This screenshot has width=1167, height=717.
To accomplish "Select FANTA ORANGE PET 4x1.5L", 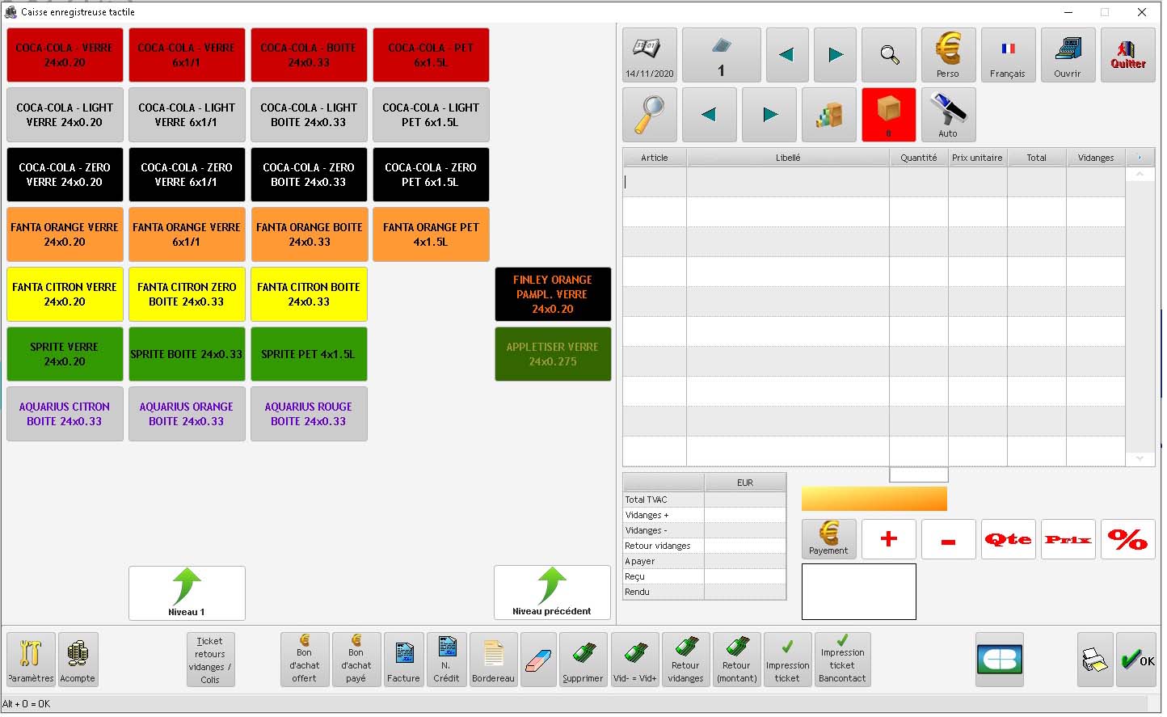I will (x=431, y=234).
